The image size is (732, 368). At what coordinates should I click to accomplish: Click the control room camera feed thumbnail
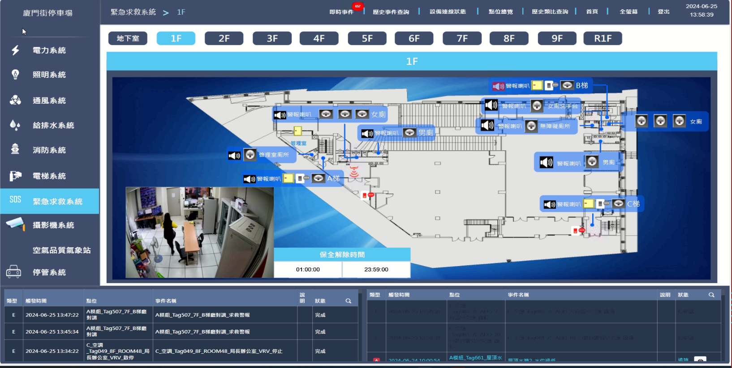(x=199, y=232)
